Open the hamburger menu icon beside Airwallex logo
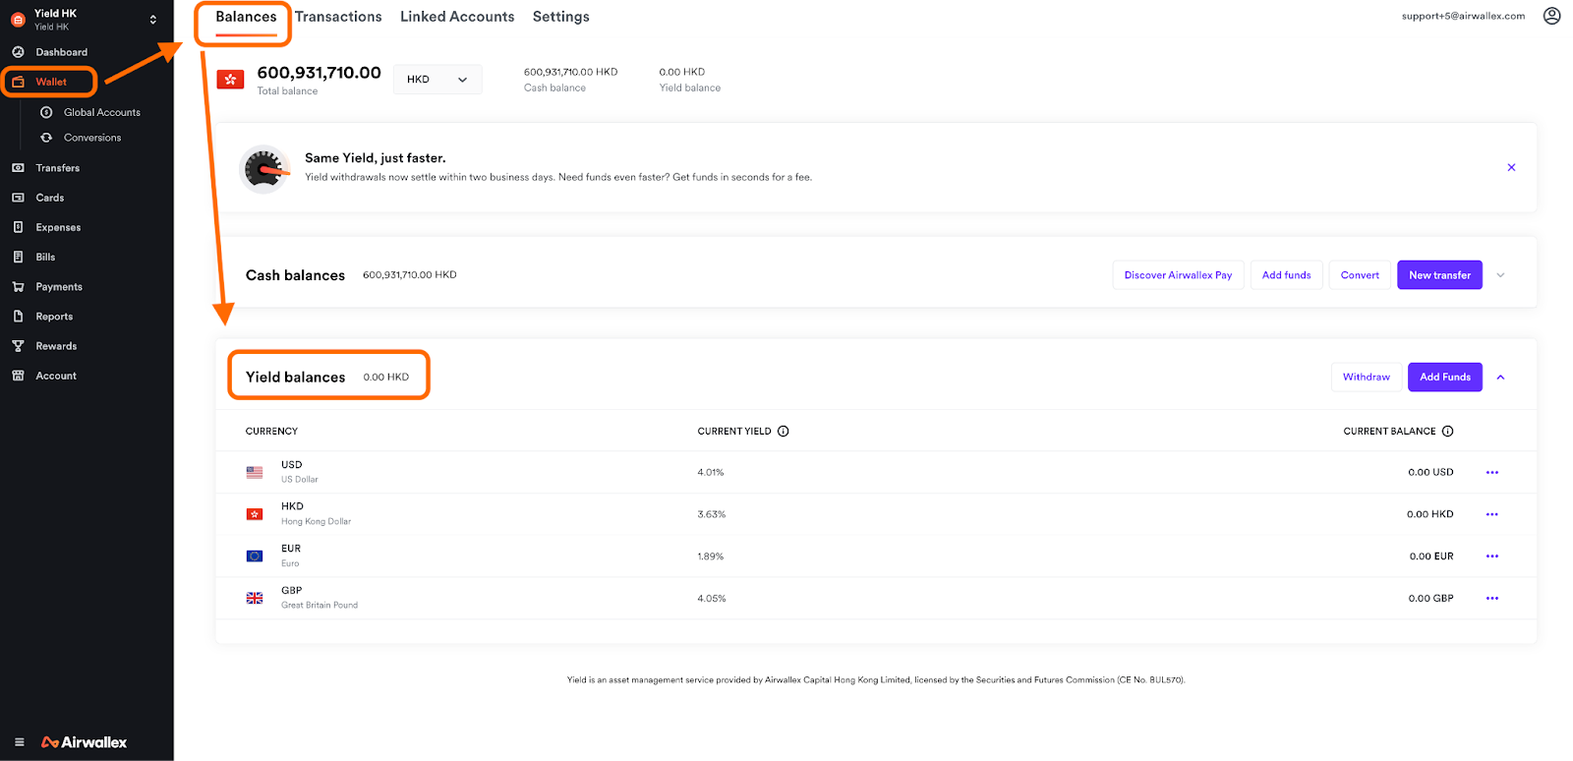 [x=19, y=742]
